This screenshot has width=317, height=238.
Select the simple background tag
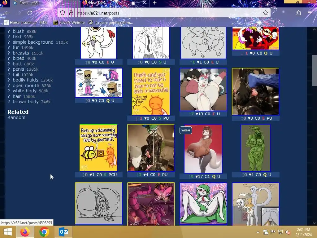click(x=33, y=42)
